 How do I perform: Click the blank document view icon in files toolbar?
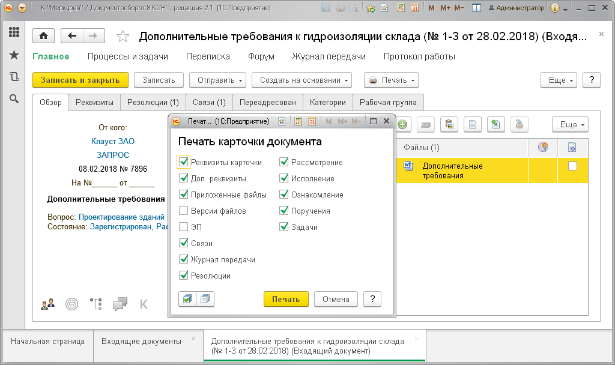473,125
